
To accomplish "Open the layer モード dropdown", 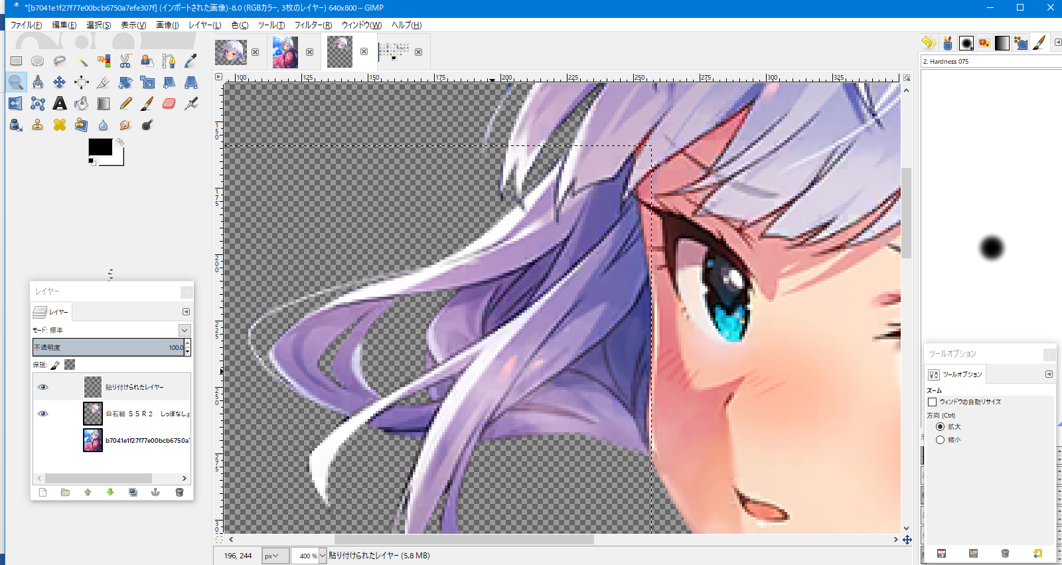I will point(185,330).
